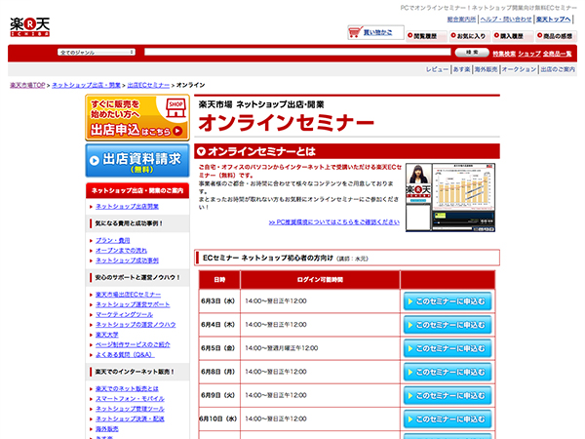Apply for the 6月3日 seminar
Screen dimensions: 585x439
(448, 301)
